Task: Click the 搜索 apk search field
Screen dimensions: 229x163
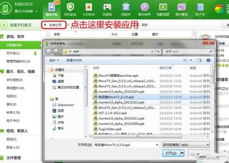Action: click(x=188, y=51)
